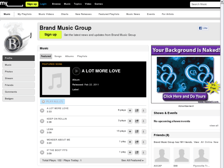Screen dimensions: 224x168
Task: Click view all under Shows & Events
Action: 214,126
